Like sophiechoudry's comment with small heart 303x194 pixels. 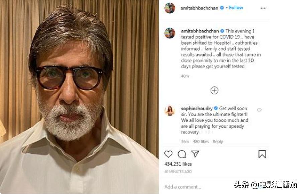pos(259,110)
